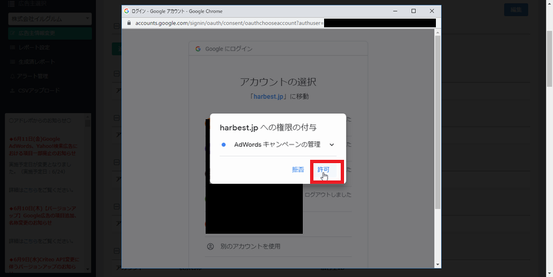Click the 編集 button in background page
553x277 pixels.
pyautogui.click(x=516, y=10)
